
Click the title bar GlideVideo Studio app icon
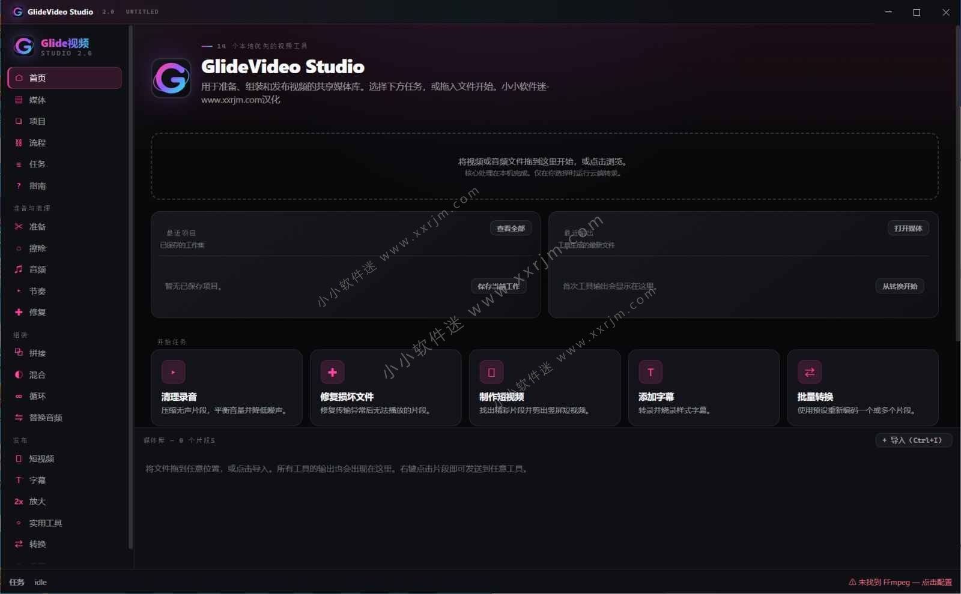(17, 11)
